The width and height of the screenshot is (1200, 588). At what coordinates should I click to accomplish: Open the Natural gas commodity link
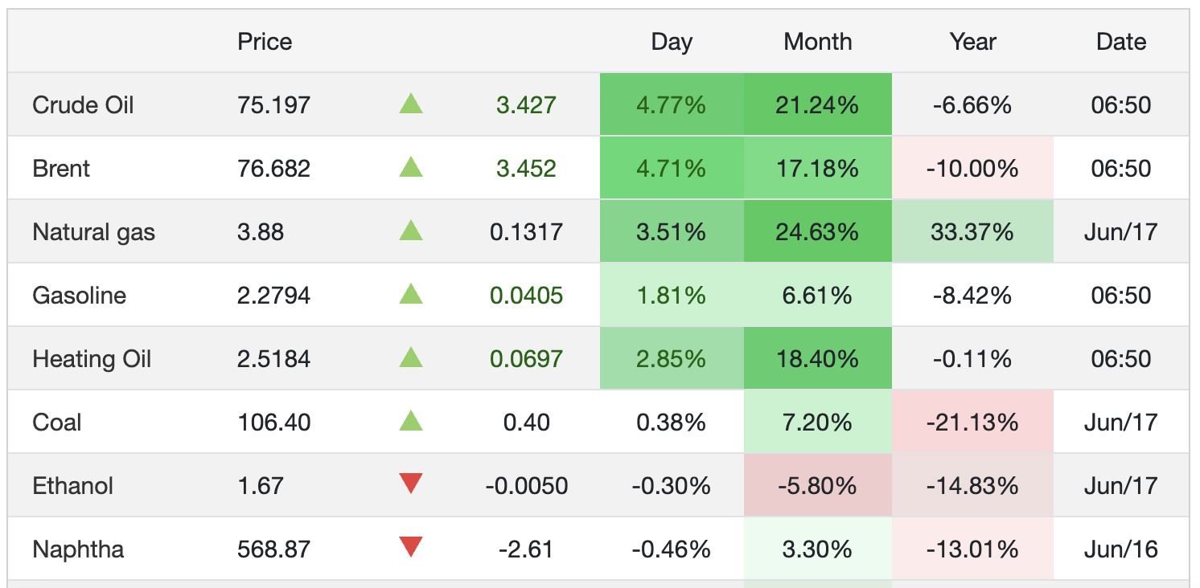93,232
